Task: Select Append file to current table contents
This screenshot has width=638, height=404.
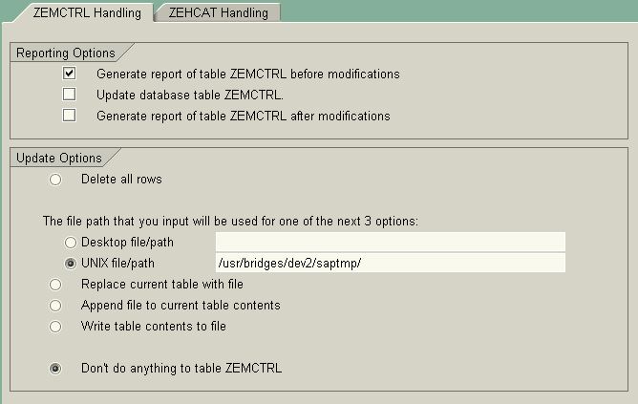Action: tap(56, 306)
